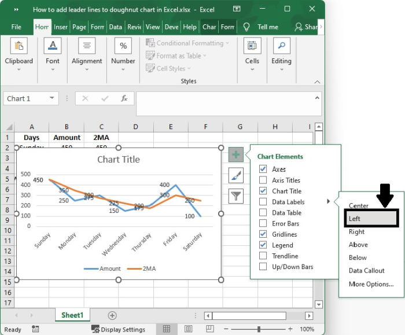Open the Editing search icon

pos(282,46)
